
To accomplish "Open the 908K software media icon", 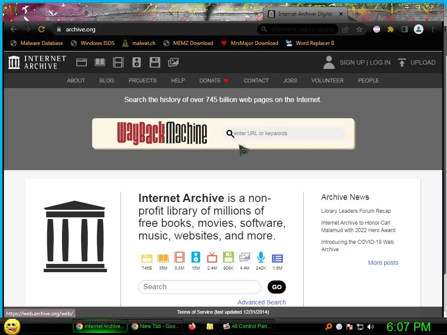I will click(x=228, y=257).
